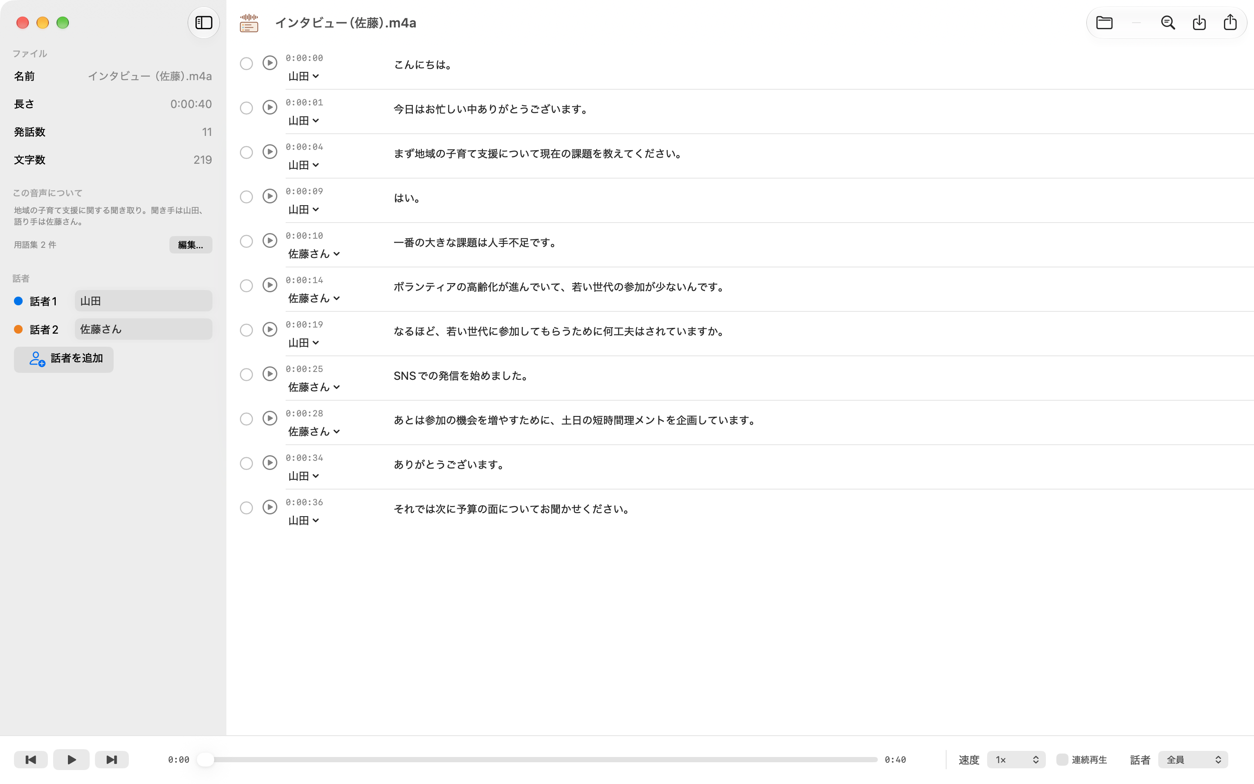Screen dimensions: 1254x784
Task: Edit the 話者2 name field 佐藤さん
Action: (144, 329)
